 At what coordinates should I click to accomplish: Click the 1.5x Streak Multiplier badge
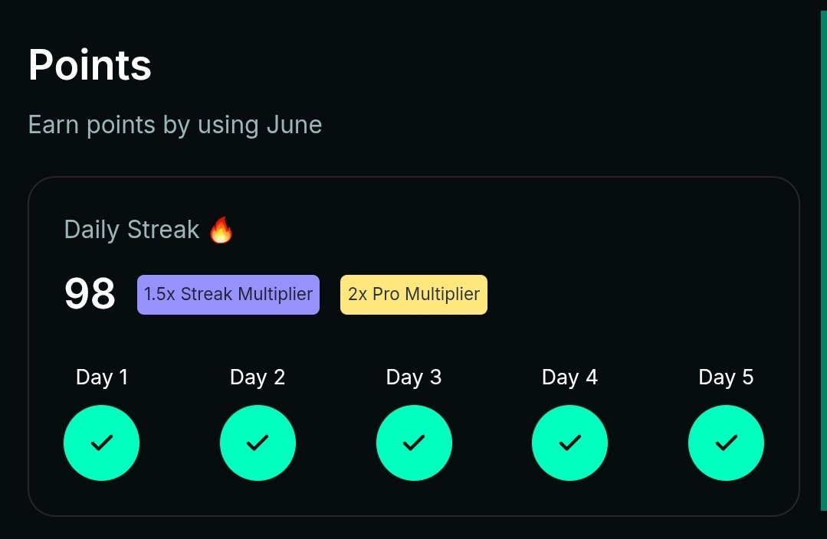click(228, 295)
